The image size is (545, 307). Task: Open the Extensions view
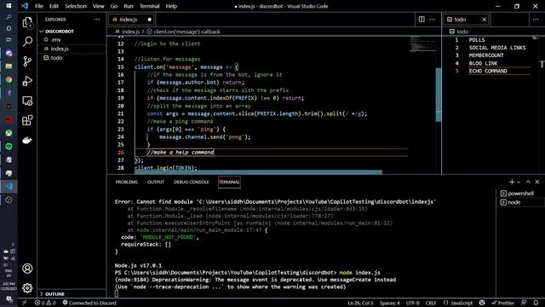pos(27,120)
